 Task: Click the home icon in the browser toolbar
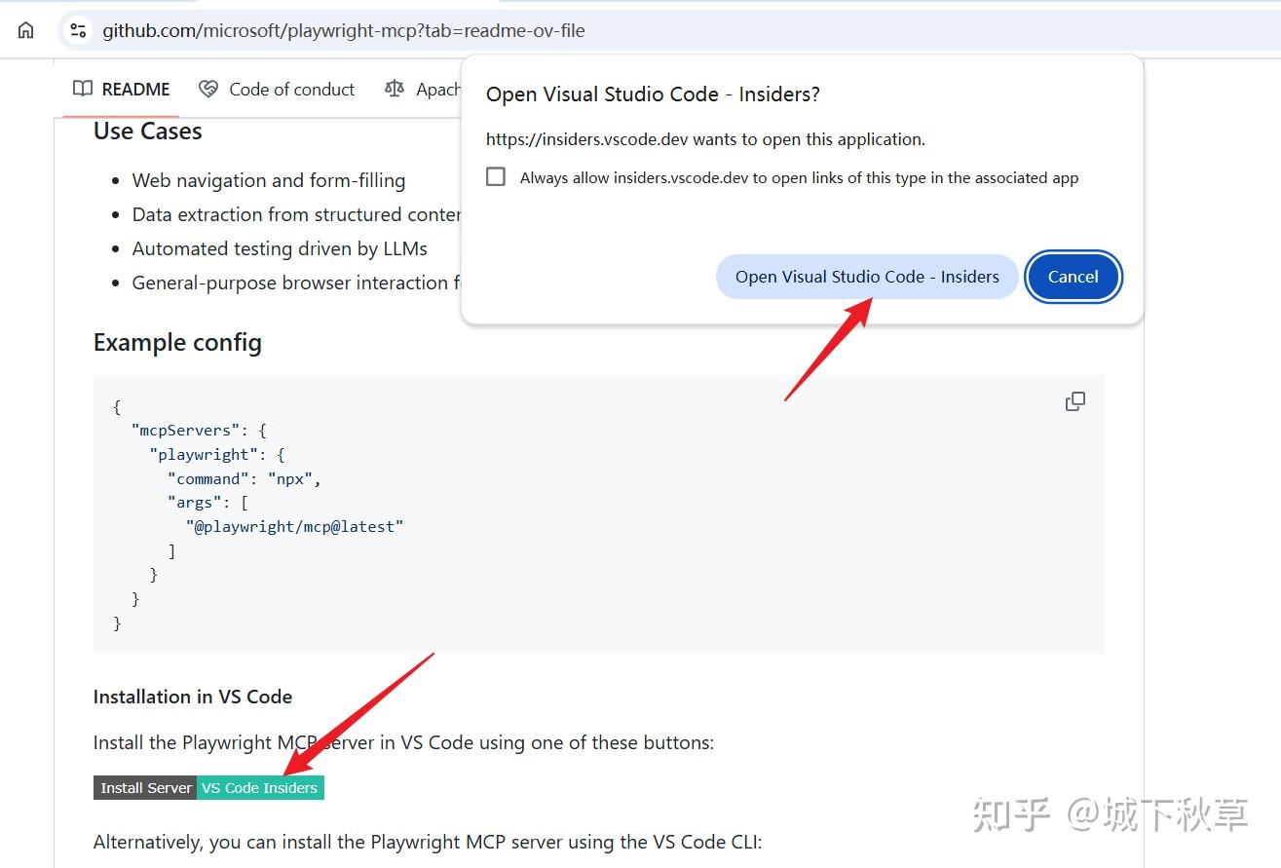coord(24,29)
